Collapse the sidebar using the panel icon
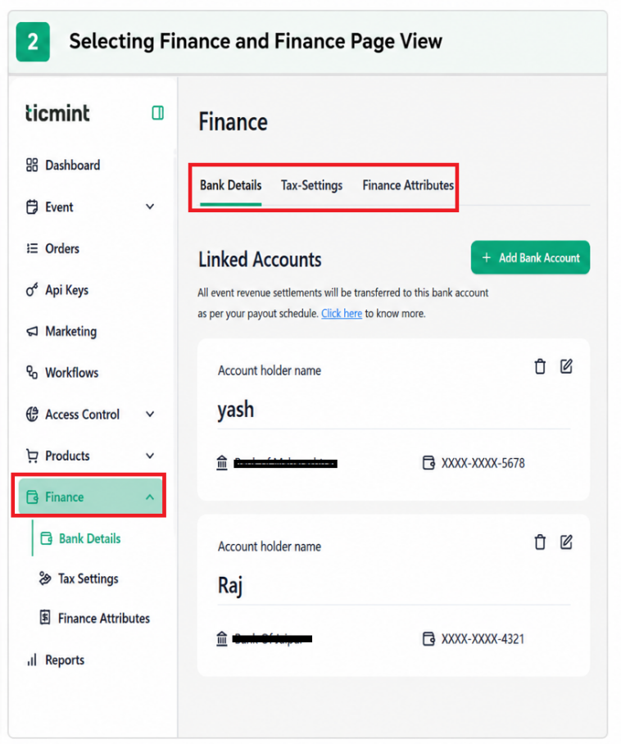 click(x=157, y=113)
